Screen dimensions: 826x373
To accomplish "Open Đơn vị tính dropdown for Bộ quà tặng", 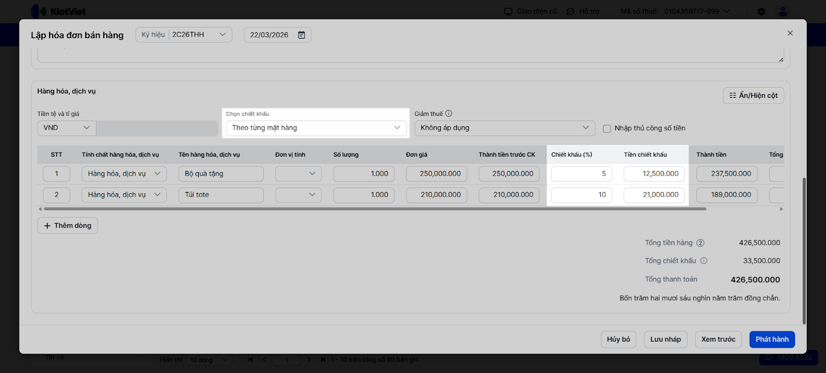I will pyautogui.click(x=298, y=174).
